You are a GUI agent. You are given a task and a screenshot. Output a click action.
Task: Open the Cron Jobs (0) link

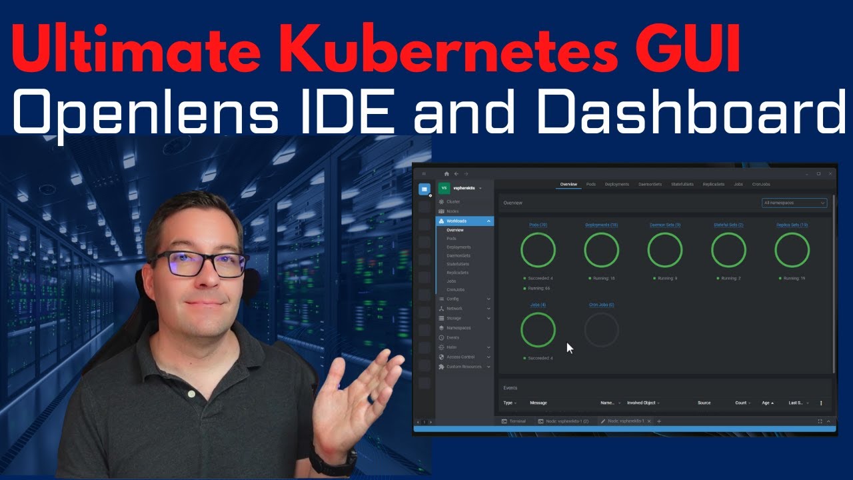[602, 305]
